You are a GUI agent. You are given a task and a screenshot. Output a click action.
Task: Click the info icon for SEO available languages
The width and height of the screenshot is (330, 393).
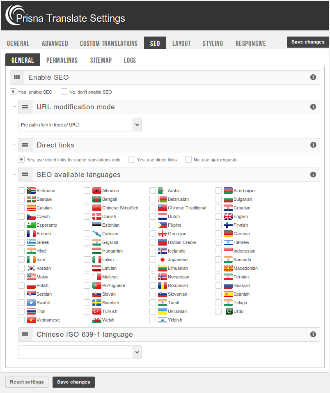(313, 175)
